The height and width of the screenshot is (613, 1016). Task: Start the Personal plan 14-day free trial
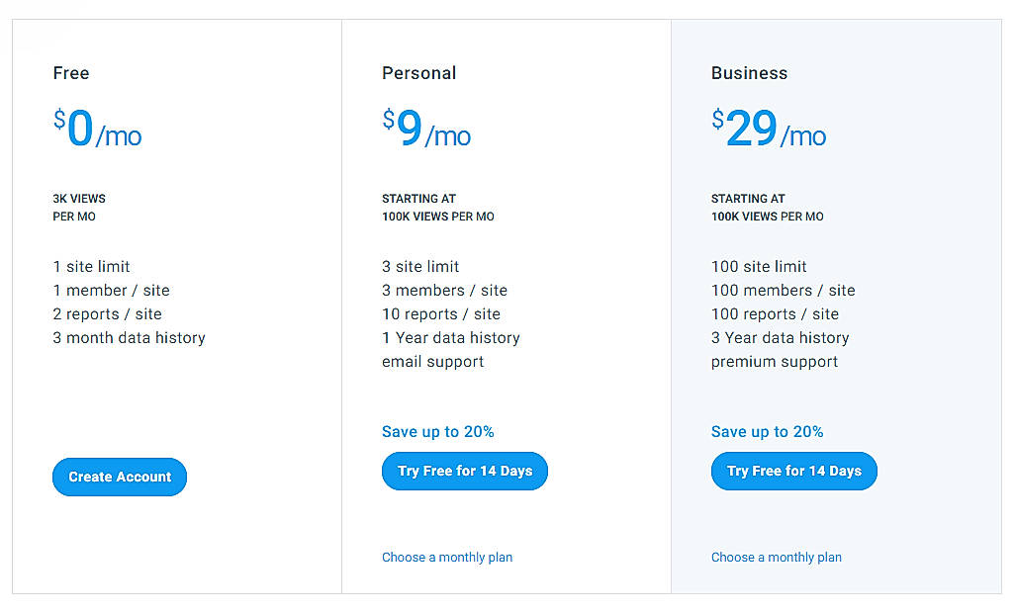pyautogui.click(x=465, y=472)
